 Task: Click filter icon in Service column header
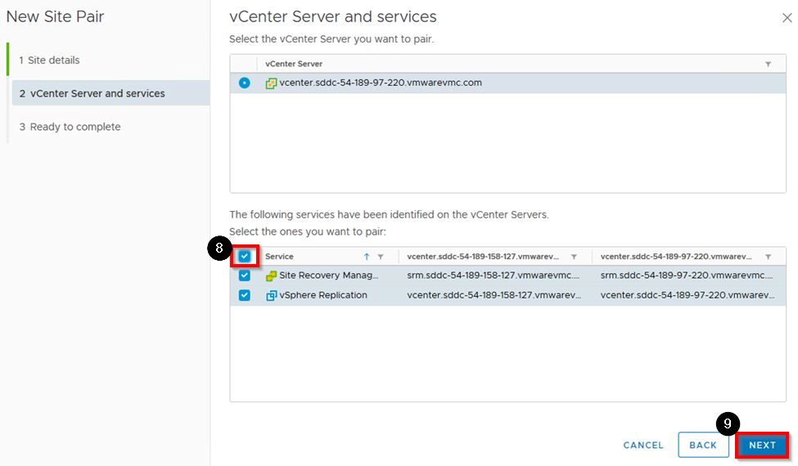point(381,257)
